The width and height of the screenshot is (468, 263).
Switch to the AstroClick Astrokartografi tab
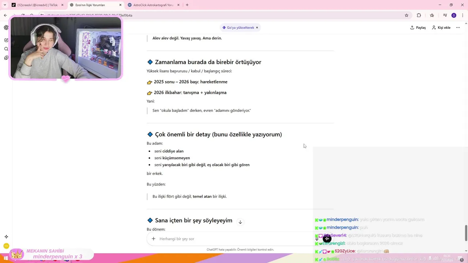(154, 5)
